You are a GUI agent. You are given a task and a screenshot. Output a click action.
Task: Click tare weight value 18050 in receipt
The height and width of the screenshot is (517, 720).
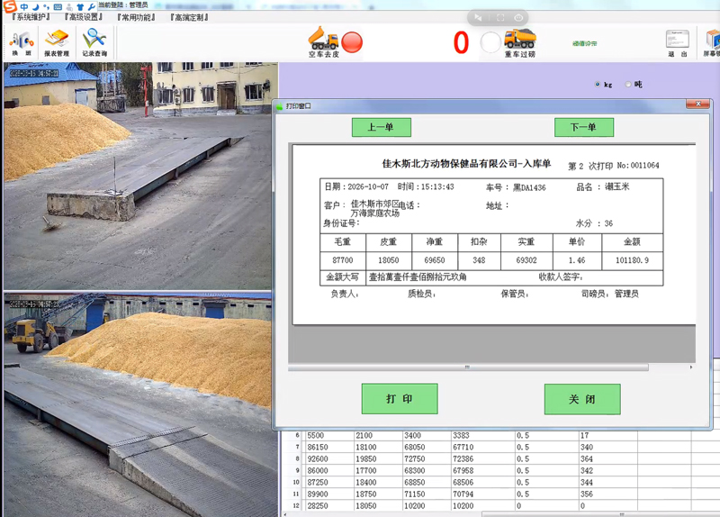coord(389,260)
